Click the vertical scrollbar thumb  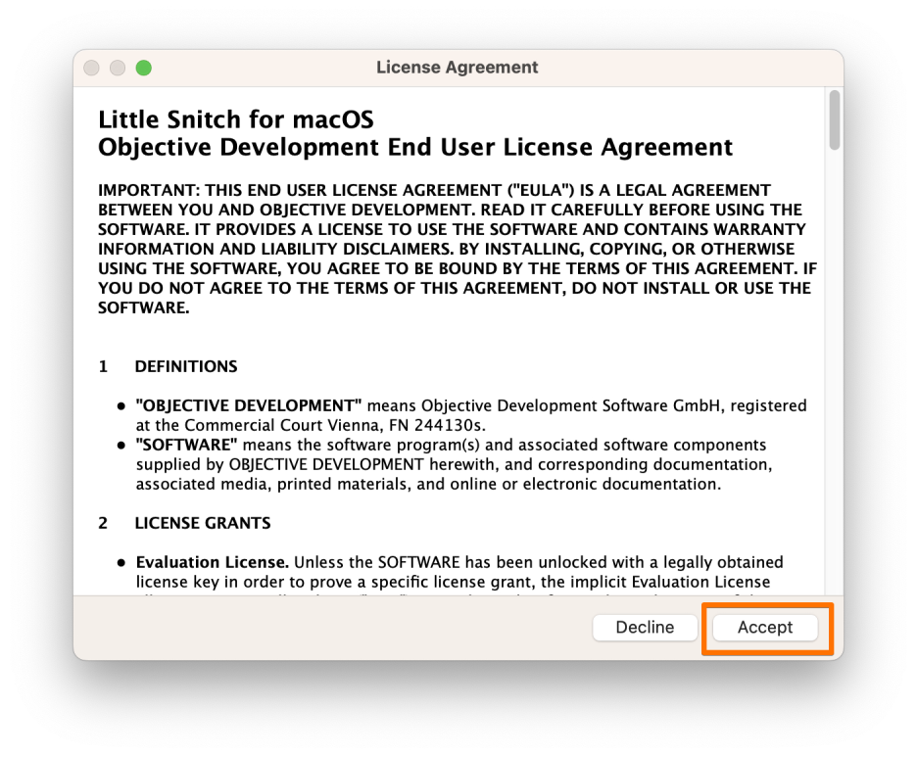point(835,119)
